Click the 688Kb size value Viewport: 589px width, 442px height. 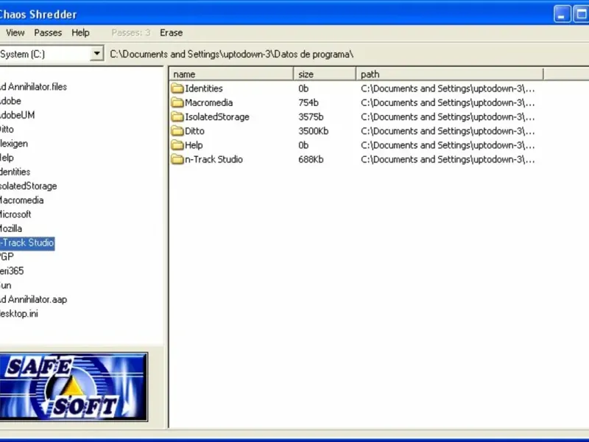(311, 159)
